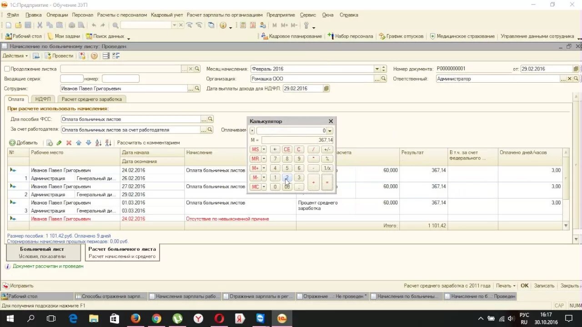Click magnifier next to Сотрудник field
582x327 pixels.
click(x=197, y=89)
